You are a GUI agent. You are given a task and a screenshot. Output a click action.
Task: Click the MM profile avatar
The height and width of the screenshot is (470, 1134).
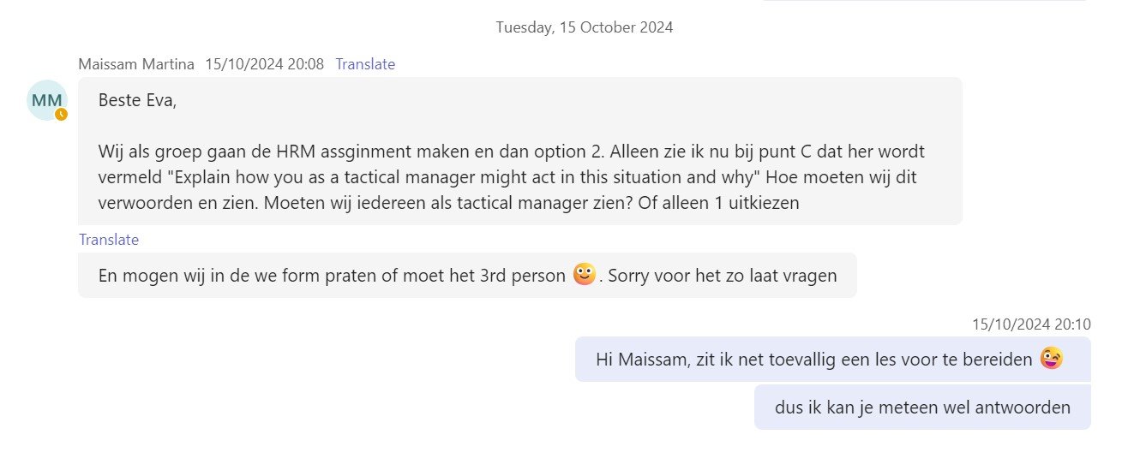point(46,100)
